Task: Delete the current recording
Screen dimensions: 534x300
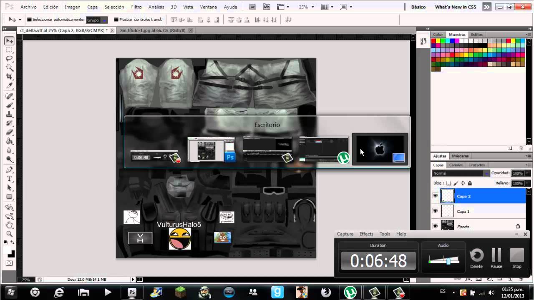Action: (476, 258)
